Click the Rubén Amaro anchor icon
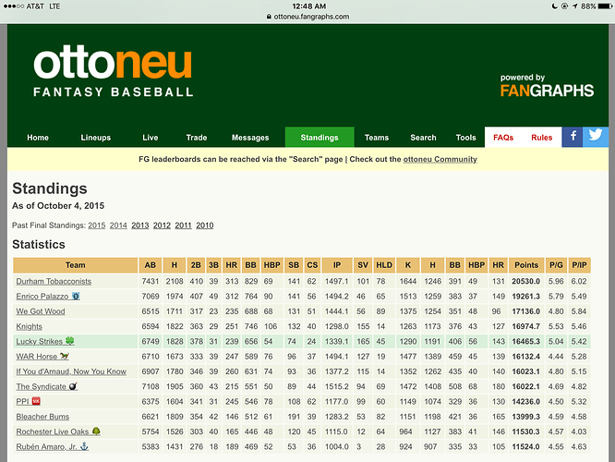The width and height of the screenshot is (615, 462). click(x=84, y=446)
